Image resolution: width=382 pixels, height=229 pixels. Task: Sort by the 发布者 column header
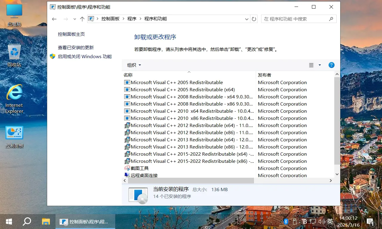[x=295, y=75]
